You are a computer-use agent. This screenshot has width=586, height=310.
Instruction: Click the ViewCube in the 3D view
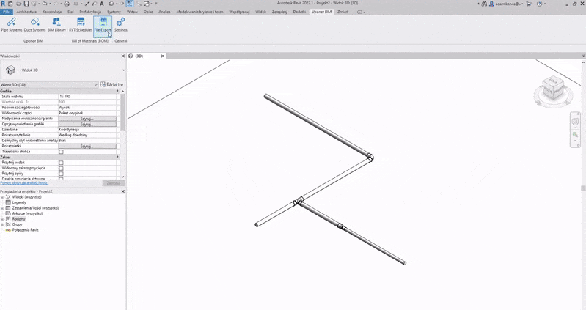tap(553, 89)
